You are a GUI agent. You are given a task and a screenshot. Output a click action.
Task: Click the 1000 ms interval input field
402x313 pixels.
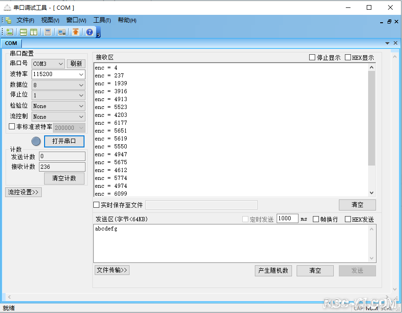tap(287, 218)
